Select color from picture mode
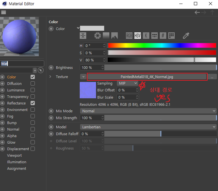This screenshot has height=191, width=218. click(115, 36)
